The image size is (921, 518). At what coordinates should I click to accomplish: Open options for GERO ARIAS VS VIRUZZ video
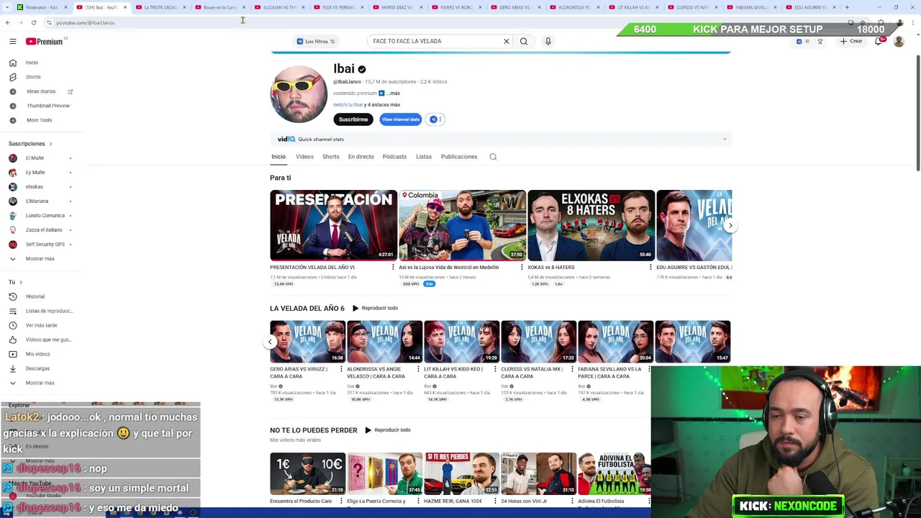tap(341, 369)
